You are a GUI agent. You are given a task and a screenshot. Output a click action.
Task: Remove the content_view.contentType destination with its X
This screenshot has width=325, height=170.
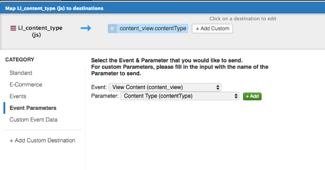pos(112,29)
